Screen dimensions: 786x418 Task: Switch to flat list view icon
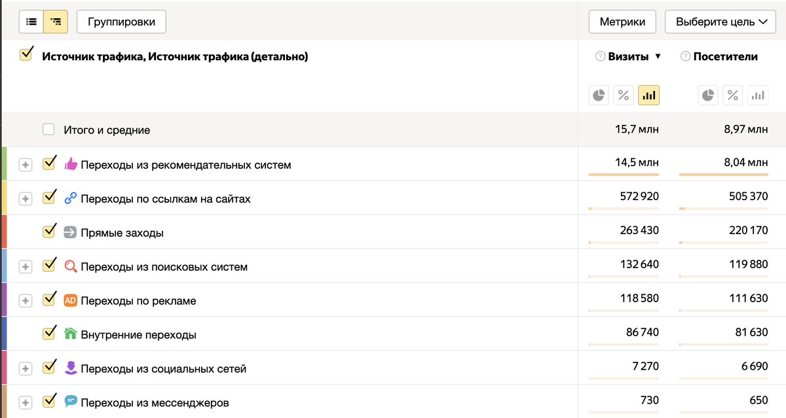coord(31,22)
